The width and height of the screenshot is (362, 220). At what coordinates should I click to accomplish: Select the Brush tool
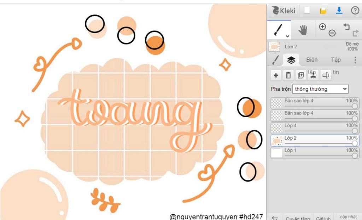[x=278, y=30]
